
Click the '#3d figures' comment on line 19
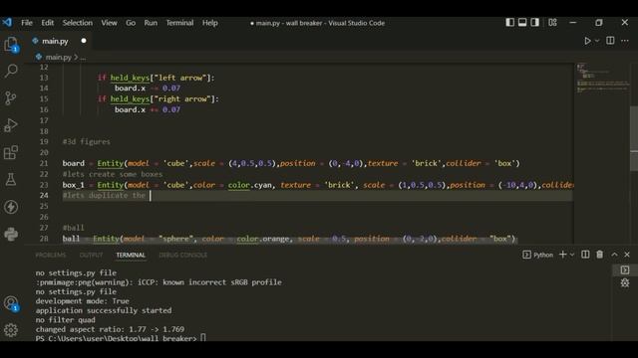(87, 141)
